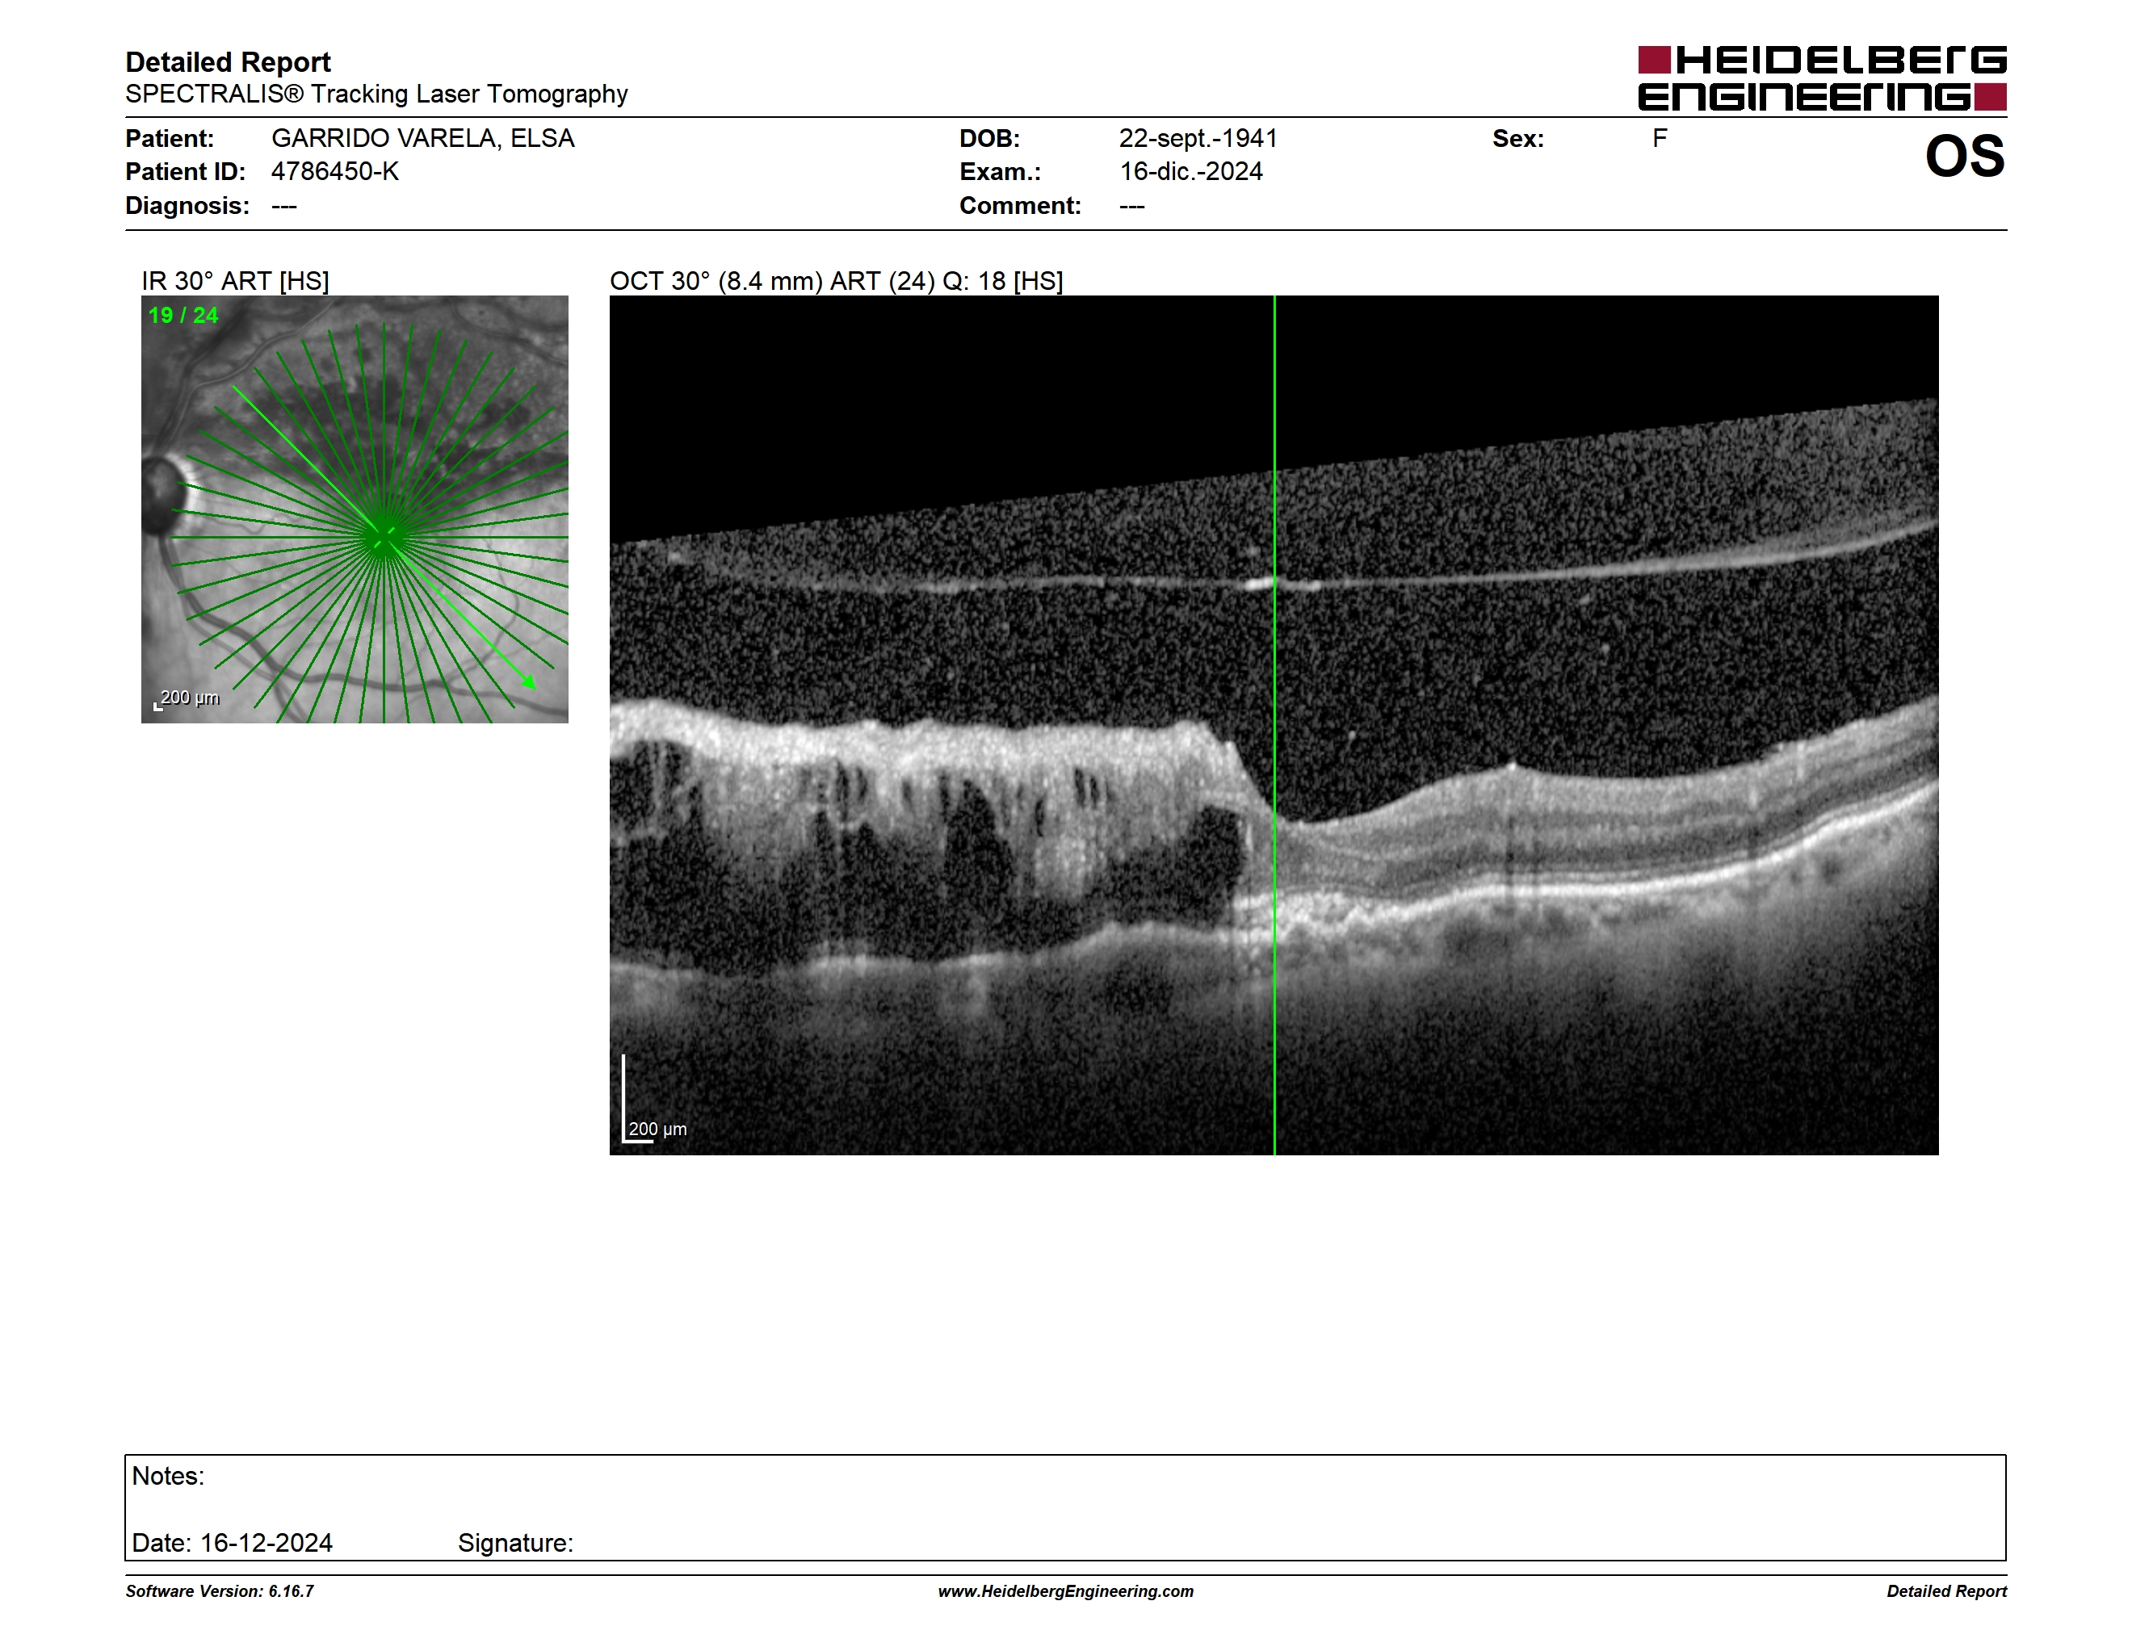Viewport: 2132px width, 1647px height.
Task: Click 'SPECTRALIS® Tracking Laser Tomography' subtitle
Action: pyautogui.click(x=376, y=94)
